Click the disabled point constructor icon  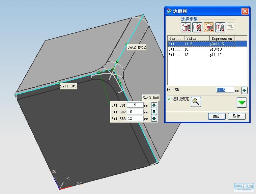pyautogui.click(x=230, y=26)
